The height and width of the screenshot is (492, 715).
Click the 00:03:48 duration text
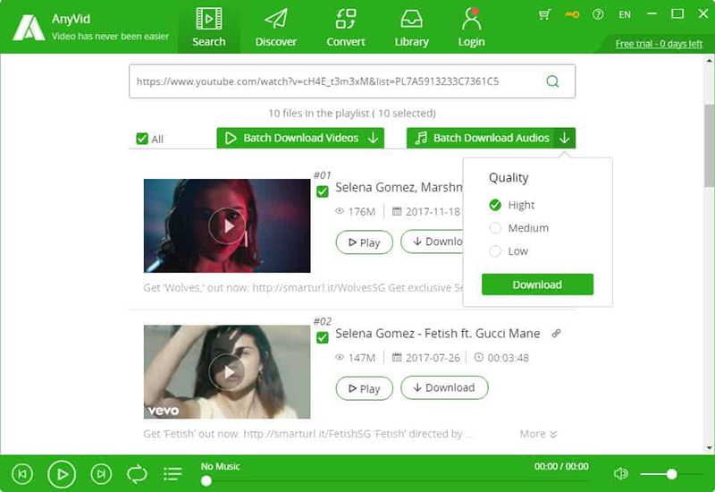508,358
